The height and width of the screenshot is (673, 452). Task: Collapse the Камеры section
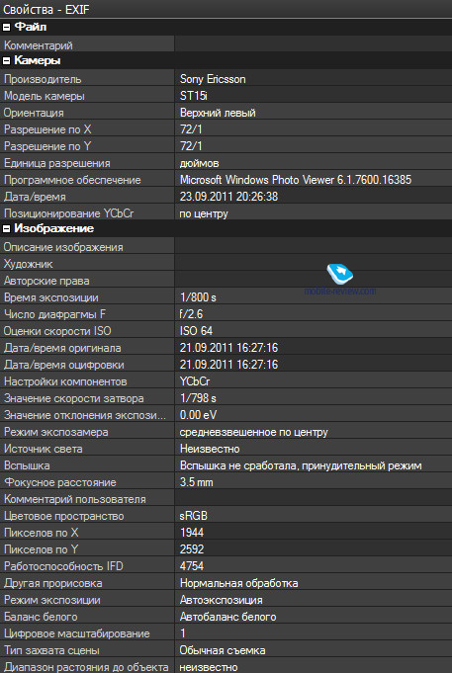pyautogui.click(x=7, y=61)
